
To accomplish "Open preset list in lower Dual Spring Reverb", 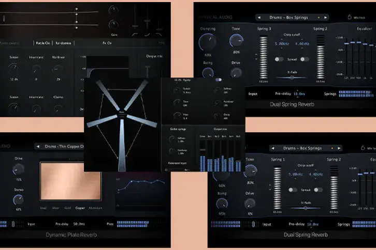I will point(302,148).
